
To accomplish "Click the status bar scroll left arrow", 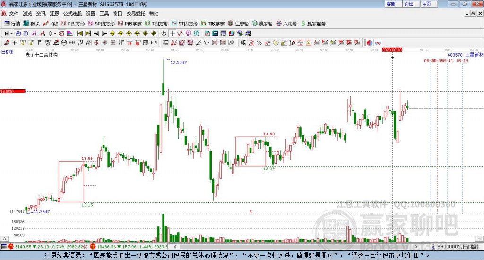I will pyautogui.click(x=175, y=246).
